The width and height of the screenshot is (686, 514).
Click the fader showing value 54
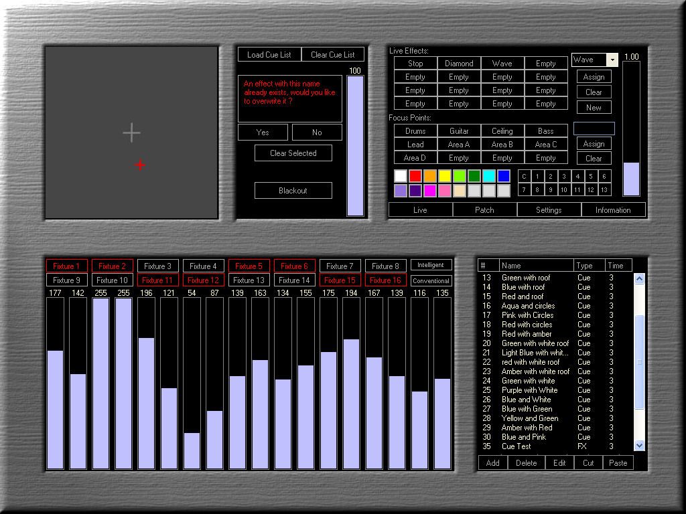click(x=192, y=383)
